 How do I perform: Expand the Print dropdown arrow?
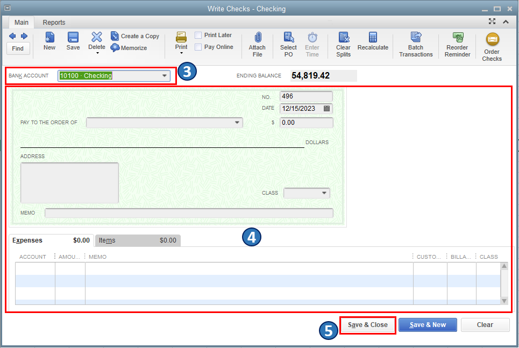181,53
